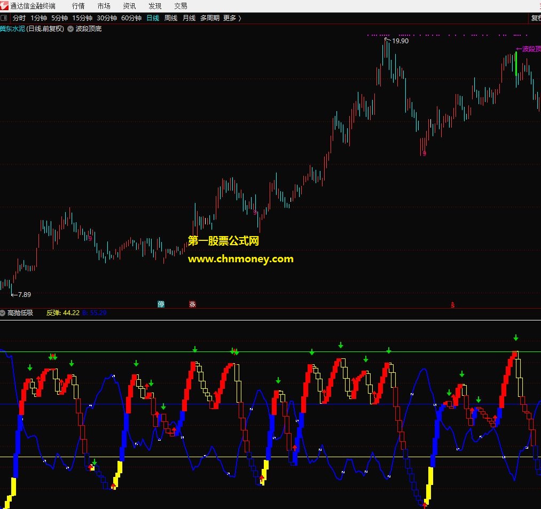Click the 19.90 high price label

coord(400,41)
